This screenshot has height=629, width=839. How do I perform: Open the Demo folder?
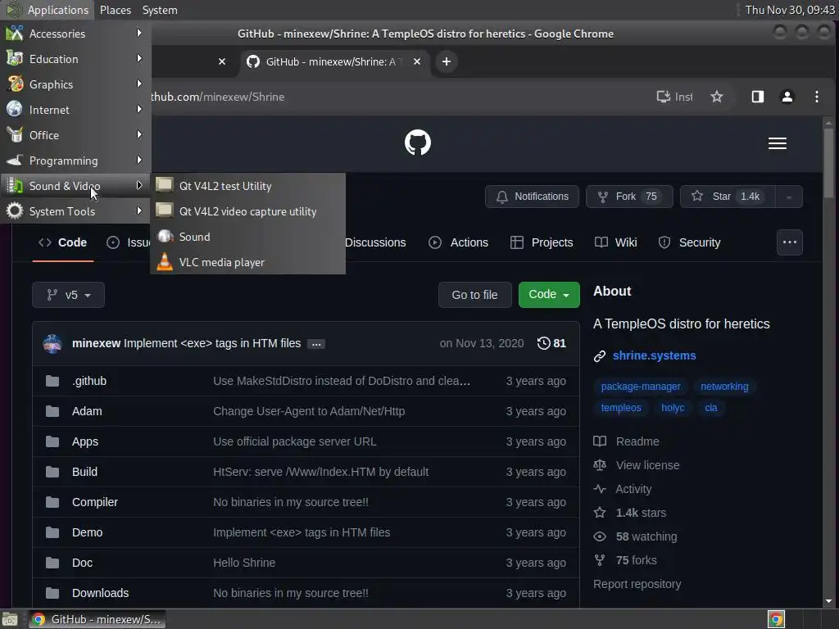[x=87, y=532]
